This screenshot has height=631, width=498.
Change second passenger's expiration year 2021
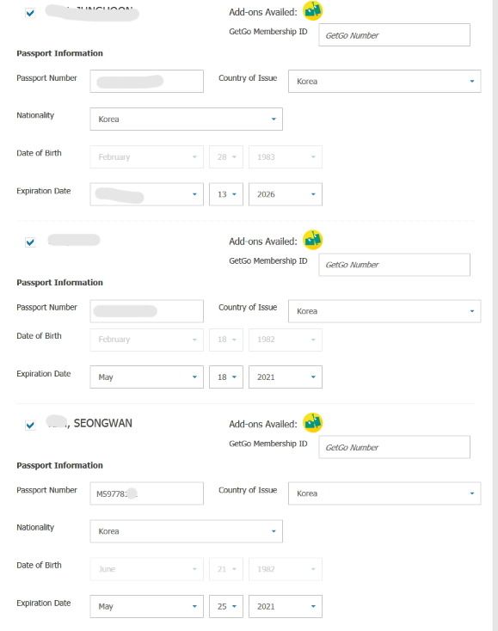(286, 377)
